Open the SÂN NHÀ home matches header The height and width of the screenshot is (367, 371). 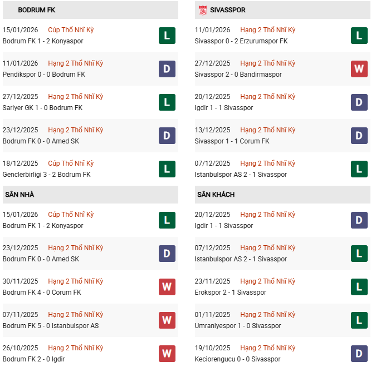coord(19,195)
